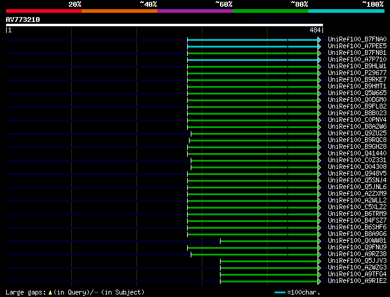390x297 pixels.
Task: Click the green alignment bar for P29677
Action: [252, 73]
